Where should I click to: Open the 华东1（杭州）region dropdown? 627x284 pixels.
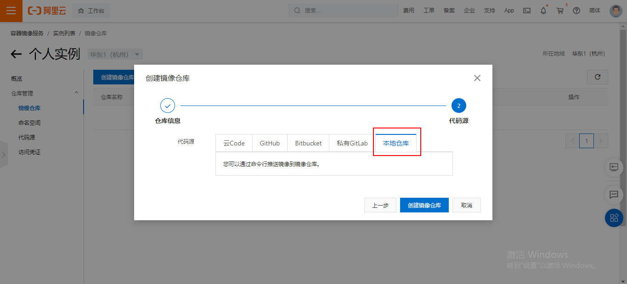pos(115,54)
